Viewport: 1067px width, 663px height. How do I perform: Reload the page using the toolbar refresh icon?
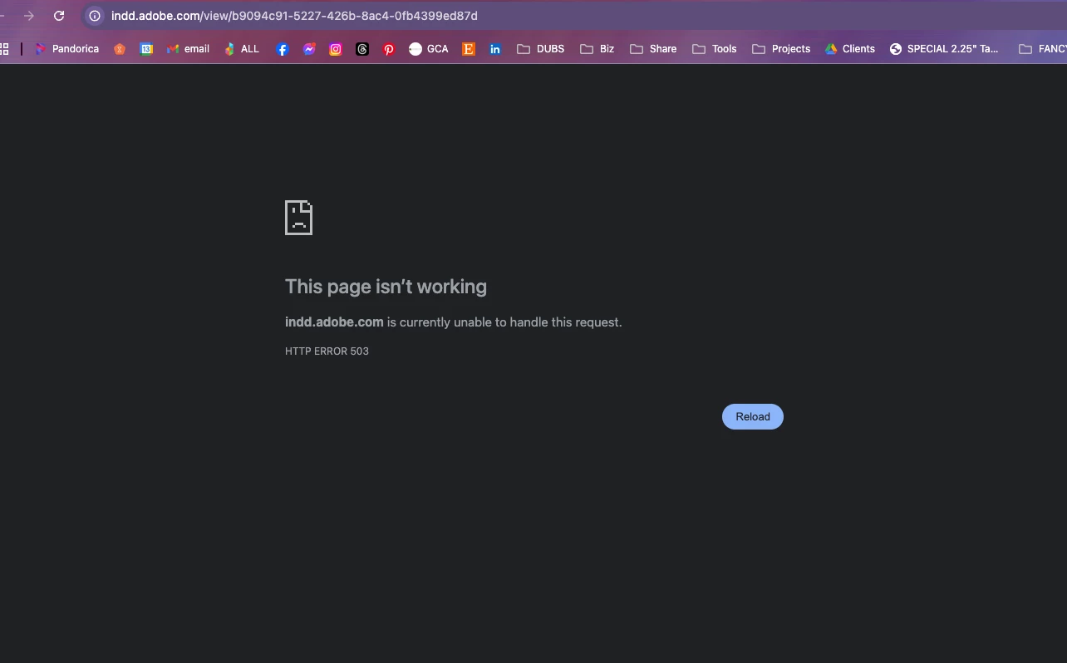[x=59, y=16]
